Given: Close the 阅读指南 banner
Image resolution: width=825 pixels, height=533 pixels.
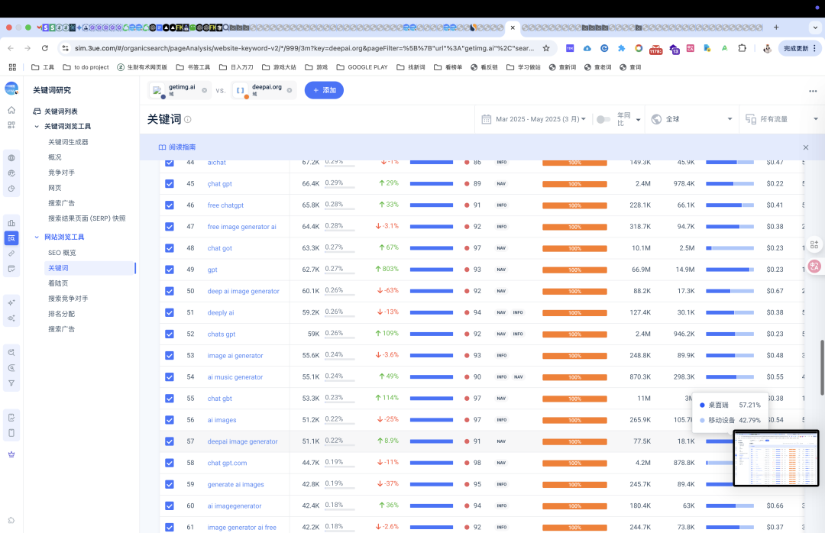Looking at the screenshot, I should pos(806,147).
